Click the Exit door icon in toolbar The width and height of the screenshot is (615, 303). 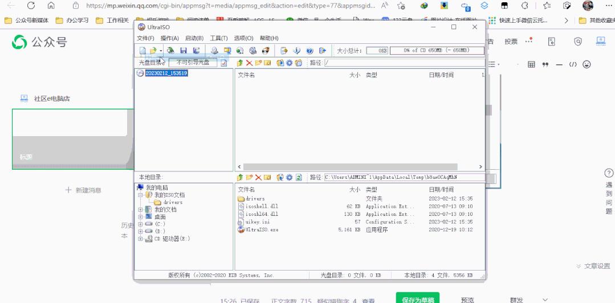pos(323,51)
